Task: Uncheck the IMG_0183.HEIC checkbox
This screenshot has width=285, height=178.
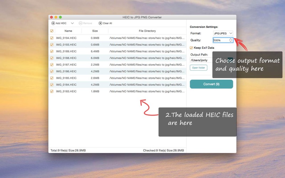Action: [52, 91]
